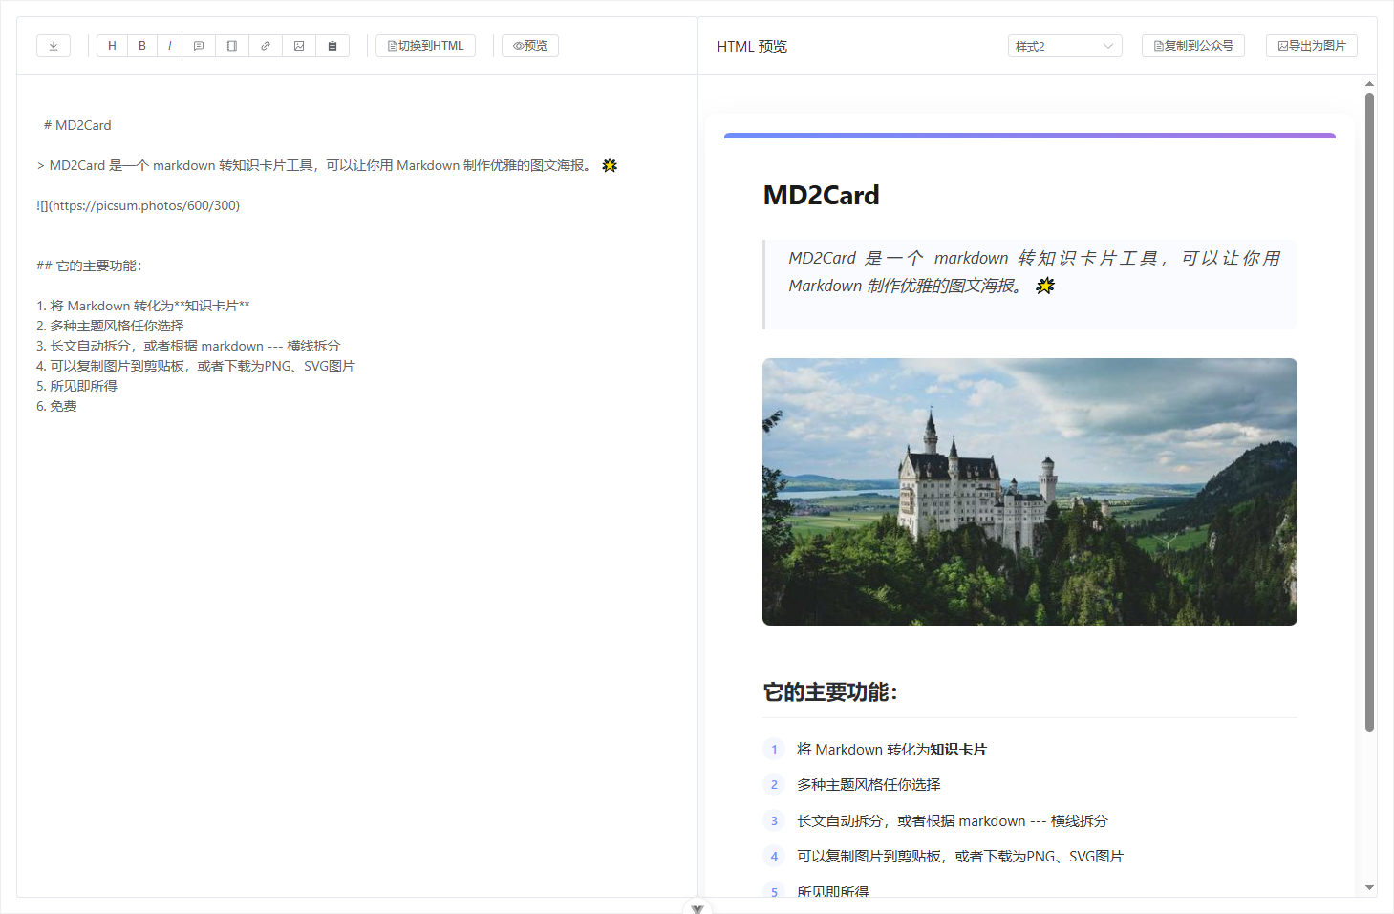Click preview item '将 Markdown 转化为知识卡片'

pyautogui.click(x=891, y=750)
